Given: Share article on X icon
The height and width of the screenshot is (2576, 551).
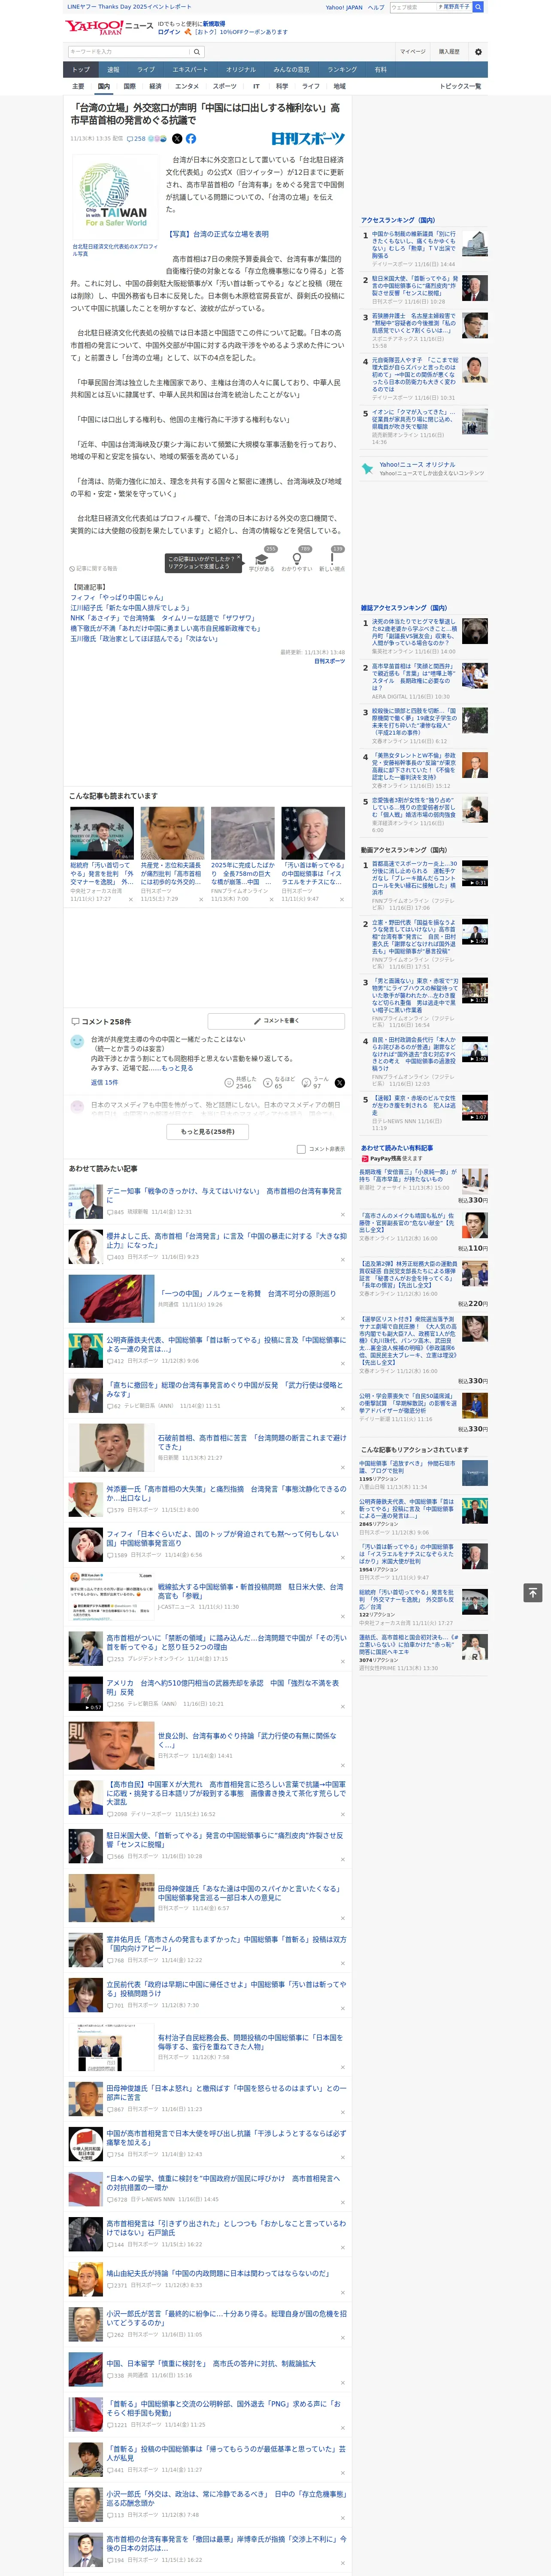Looking at the screenshot, I should pos(177,139).
